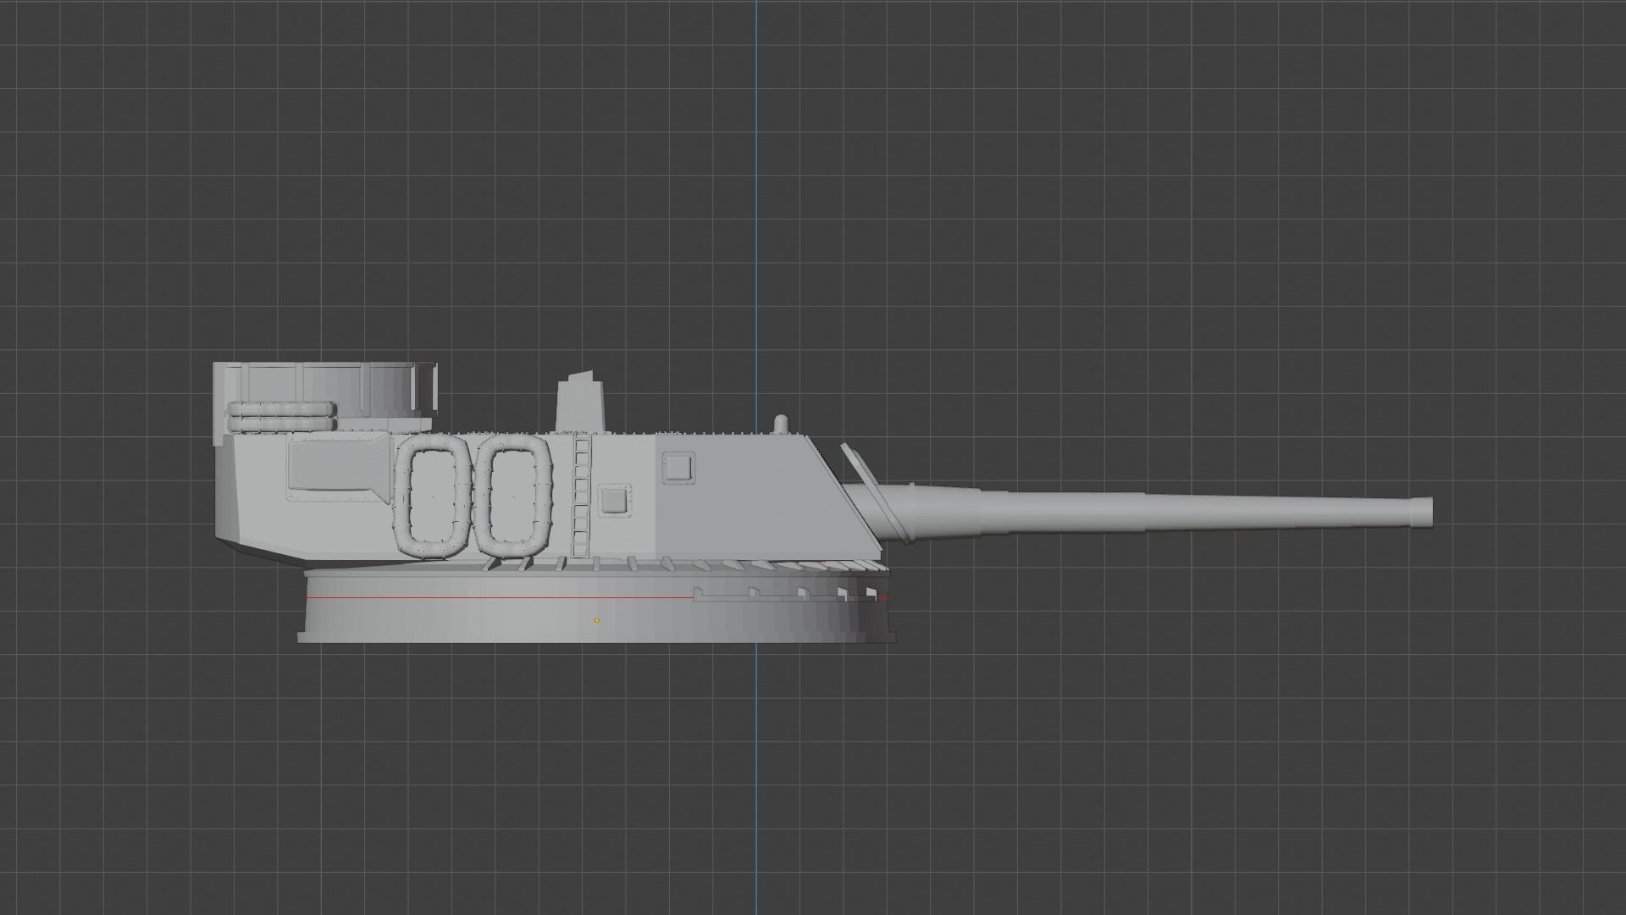Click the yellow origin point on the base
The height and width of the screenshot is (915, 1626).
click(x=598, y=619)
